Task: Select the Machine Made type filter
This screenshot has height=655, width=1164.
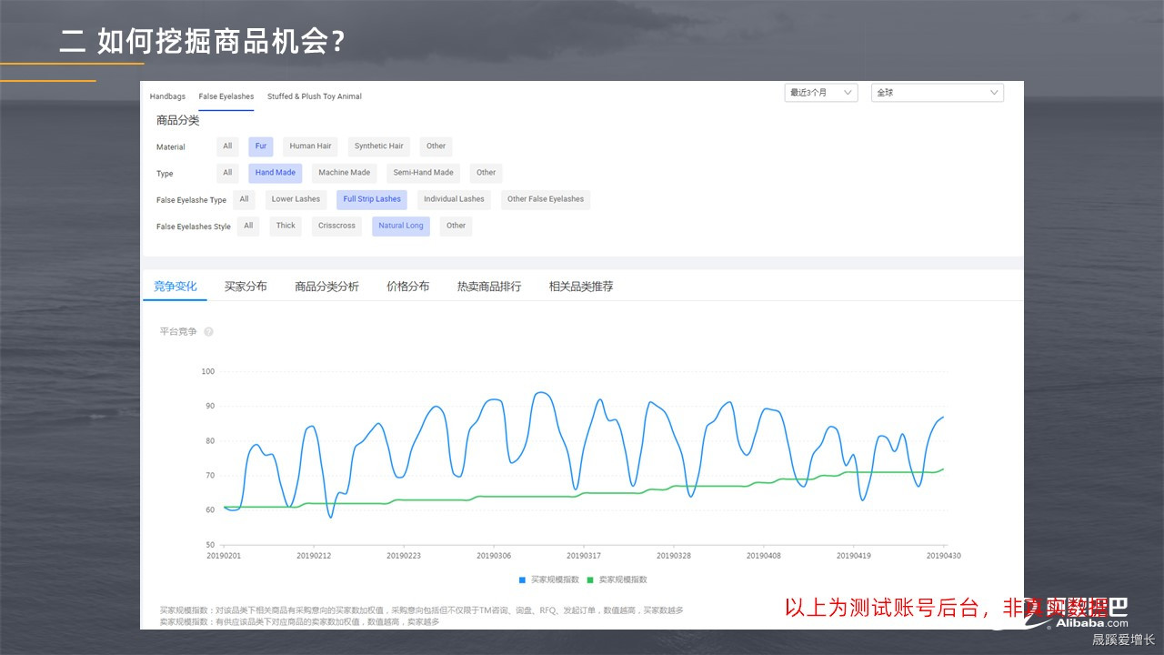Action: 344,172
